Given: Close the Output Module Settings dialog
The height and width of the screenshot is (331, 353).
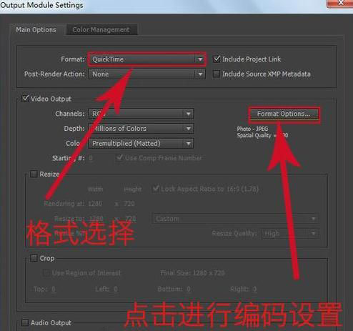Looking at the screenshot, I should click(x=340, y=4).
